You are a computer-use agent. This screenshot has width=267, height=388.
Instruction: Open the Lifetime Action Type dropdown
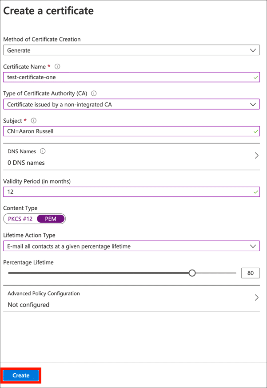tap(132, 246)
